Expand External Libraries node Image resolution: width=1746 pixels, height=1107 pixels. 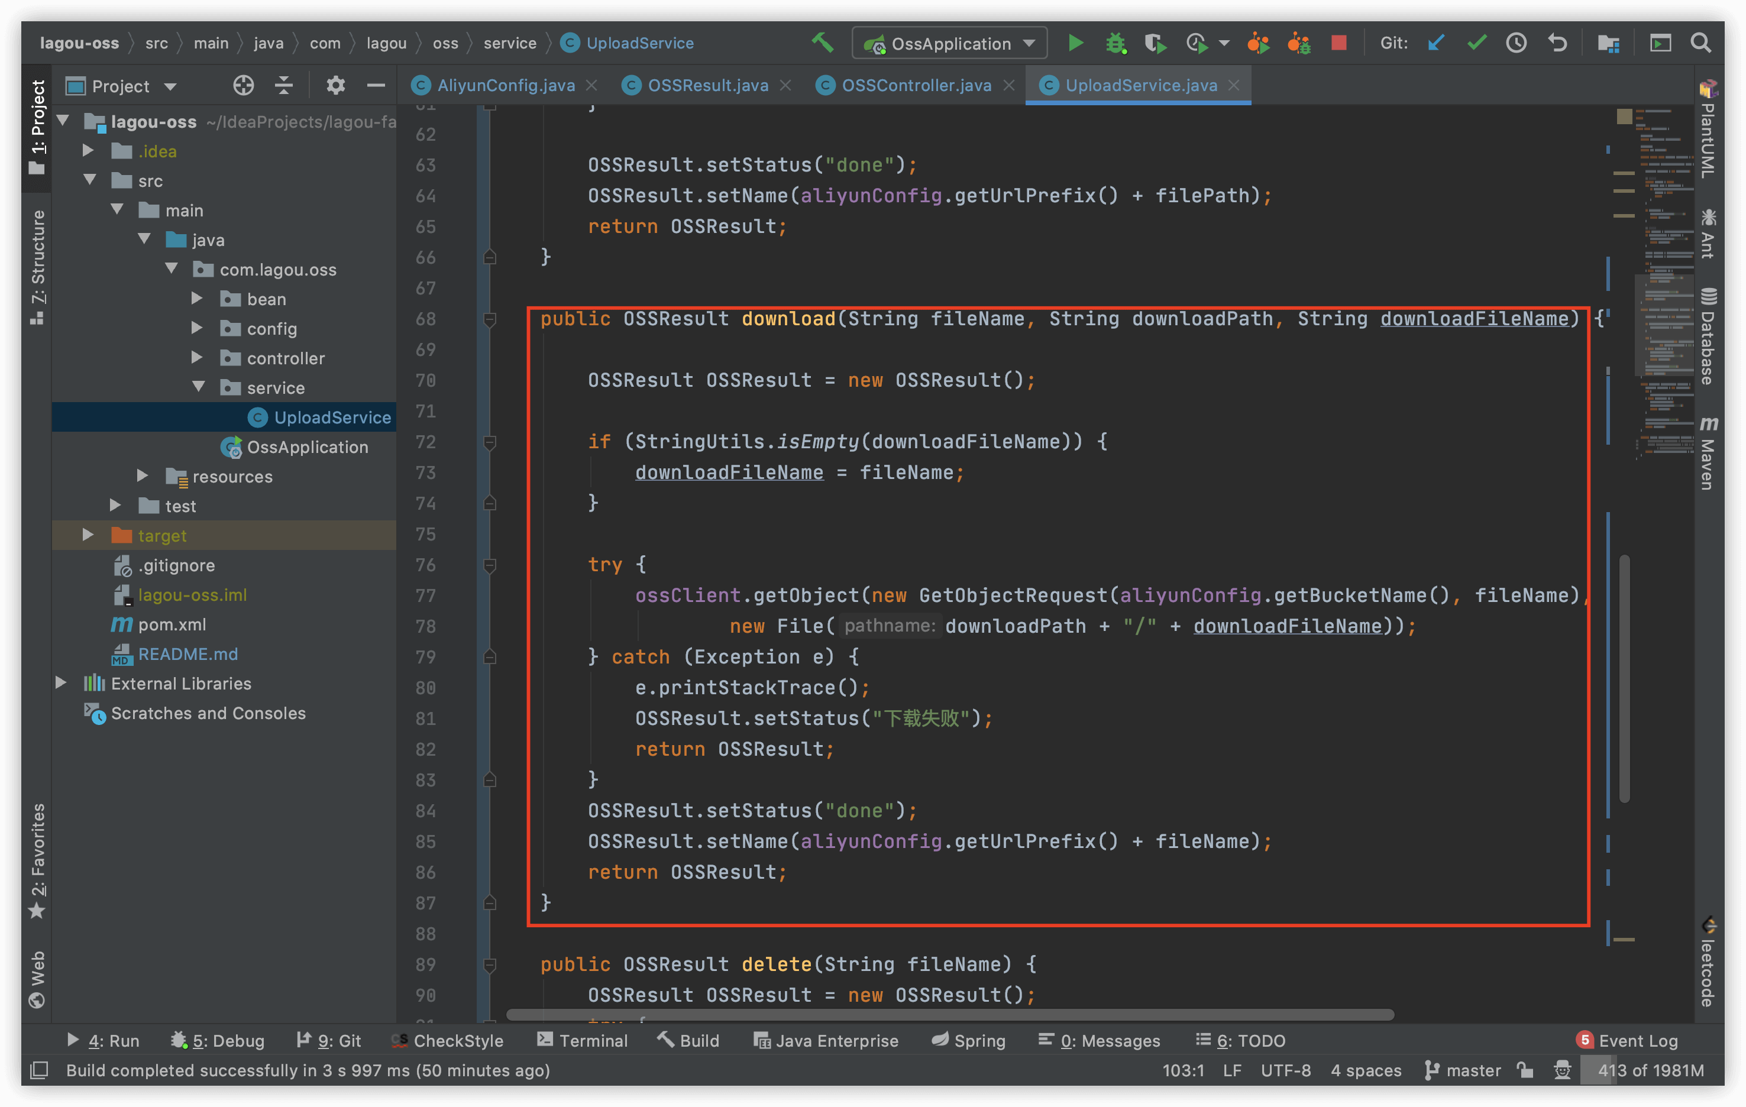[x=61, y=683]
